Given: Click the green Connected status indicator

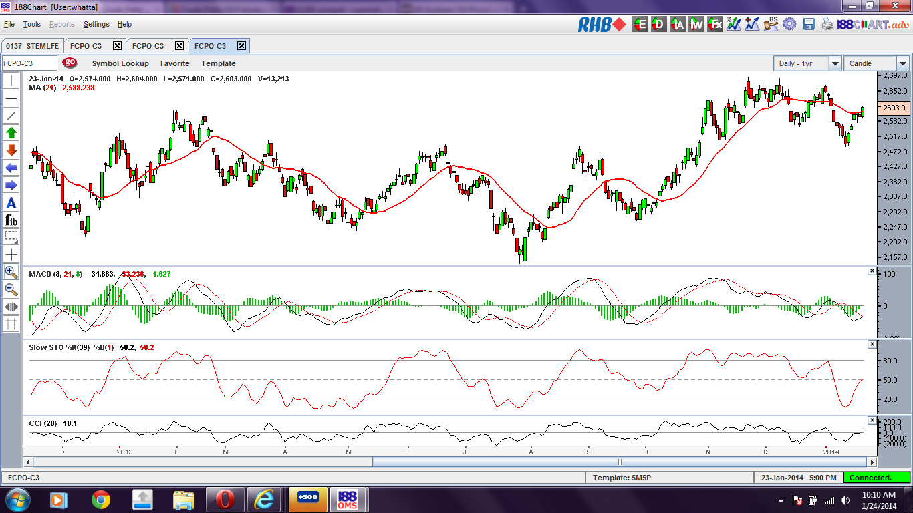Looking at the screenshot, I should coord(876,478).
